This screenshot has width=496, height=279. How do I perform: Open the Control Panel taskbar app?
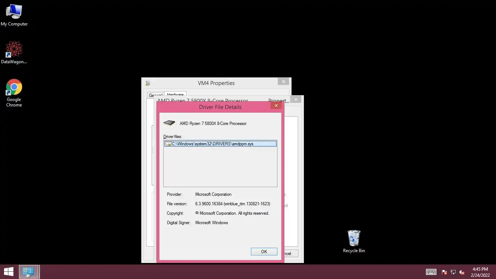click(28, 272)
